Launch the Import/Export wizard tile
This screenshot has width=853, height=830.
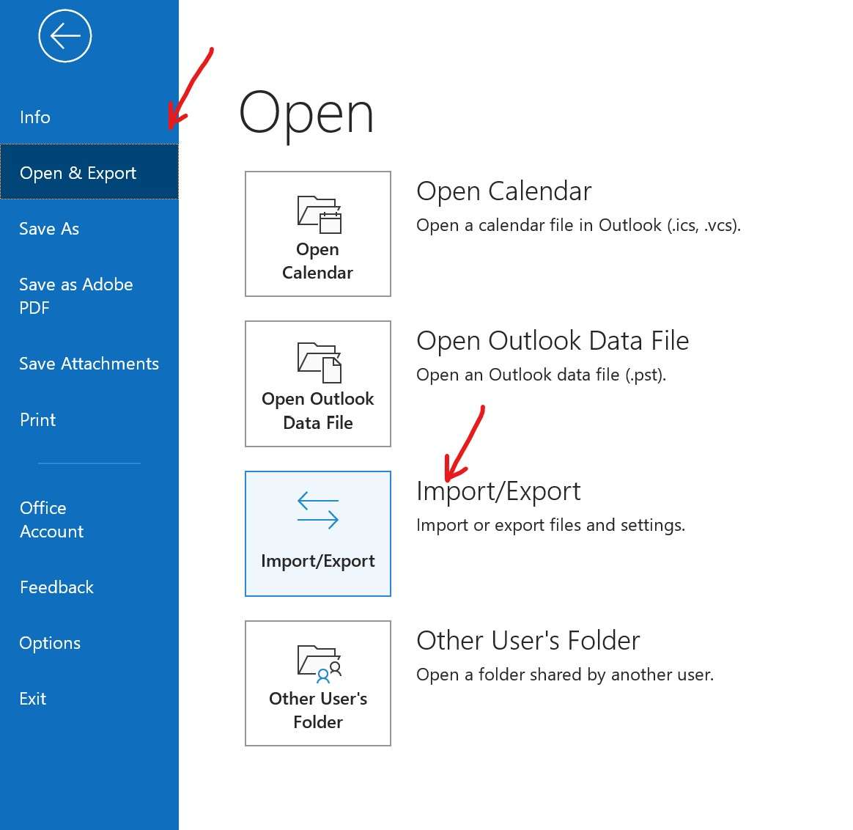click(318, 533)
